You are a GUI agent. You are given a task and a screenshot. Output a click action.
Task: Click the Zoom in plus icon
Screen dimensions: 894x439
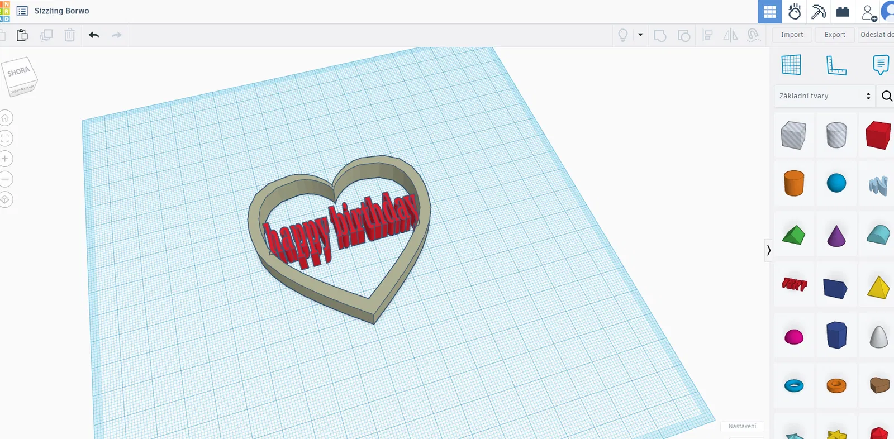5,159
